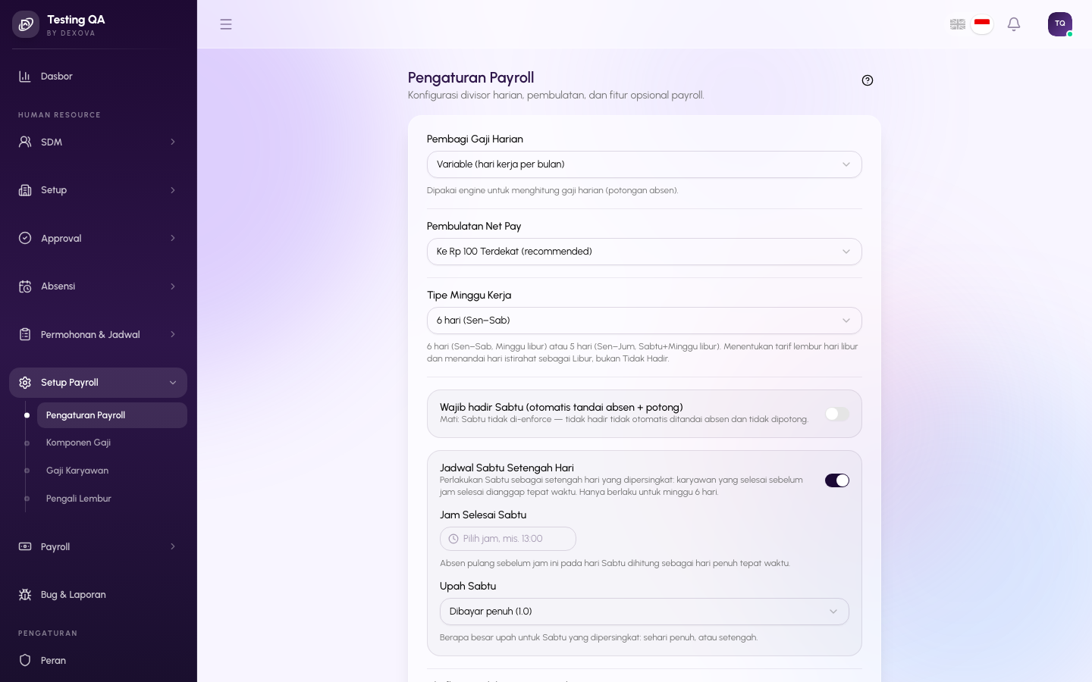This screenshot has width=1092, height=682.
Task: Go to Dasbor menu item
Action: tap(98, 77)
